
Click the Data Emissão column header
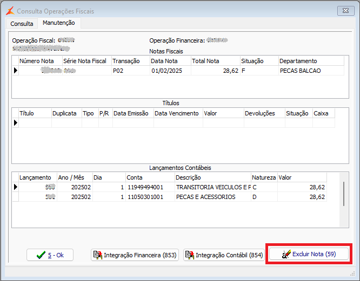click(133, 113)
